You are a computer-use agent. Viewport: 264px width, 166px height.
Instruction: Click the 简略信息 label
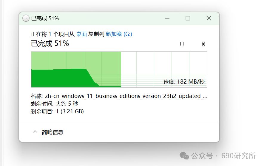tap(53, 132)
